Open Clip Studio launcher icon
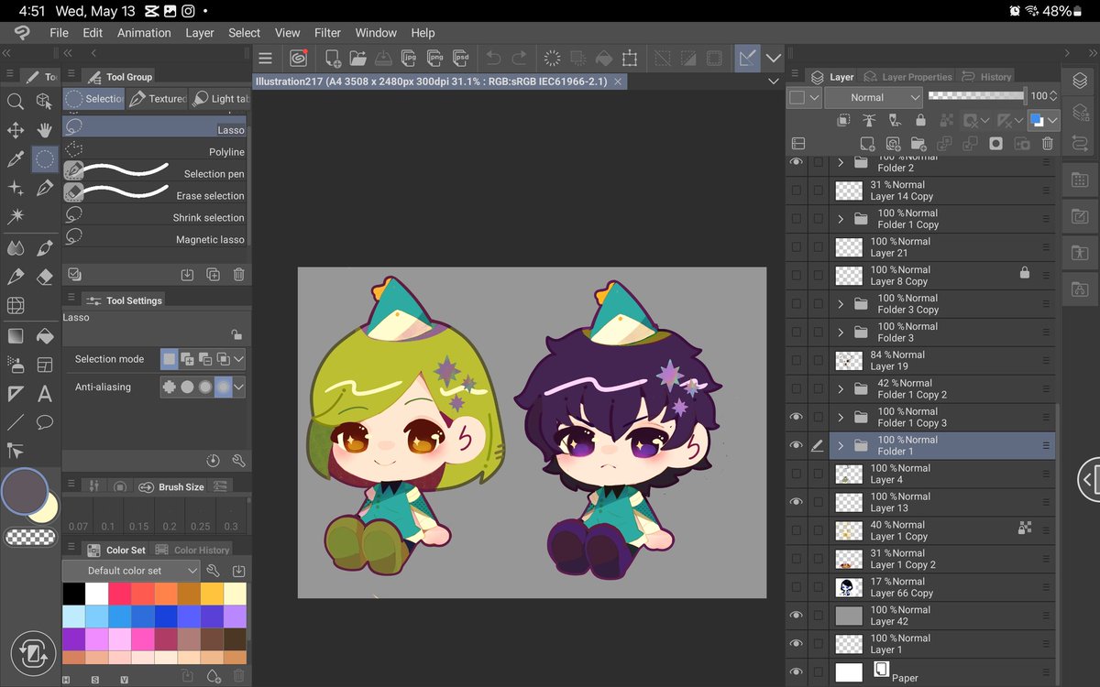Image resolution: width=1100 pixels, height=687 pixels. [x=298, y=59]
